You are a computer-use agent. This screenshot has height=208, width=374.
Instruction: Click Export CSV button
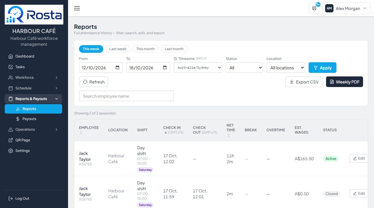pyautogui.click(x=304, y=82)
